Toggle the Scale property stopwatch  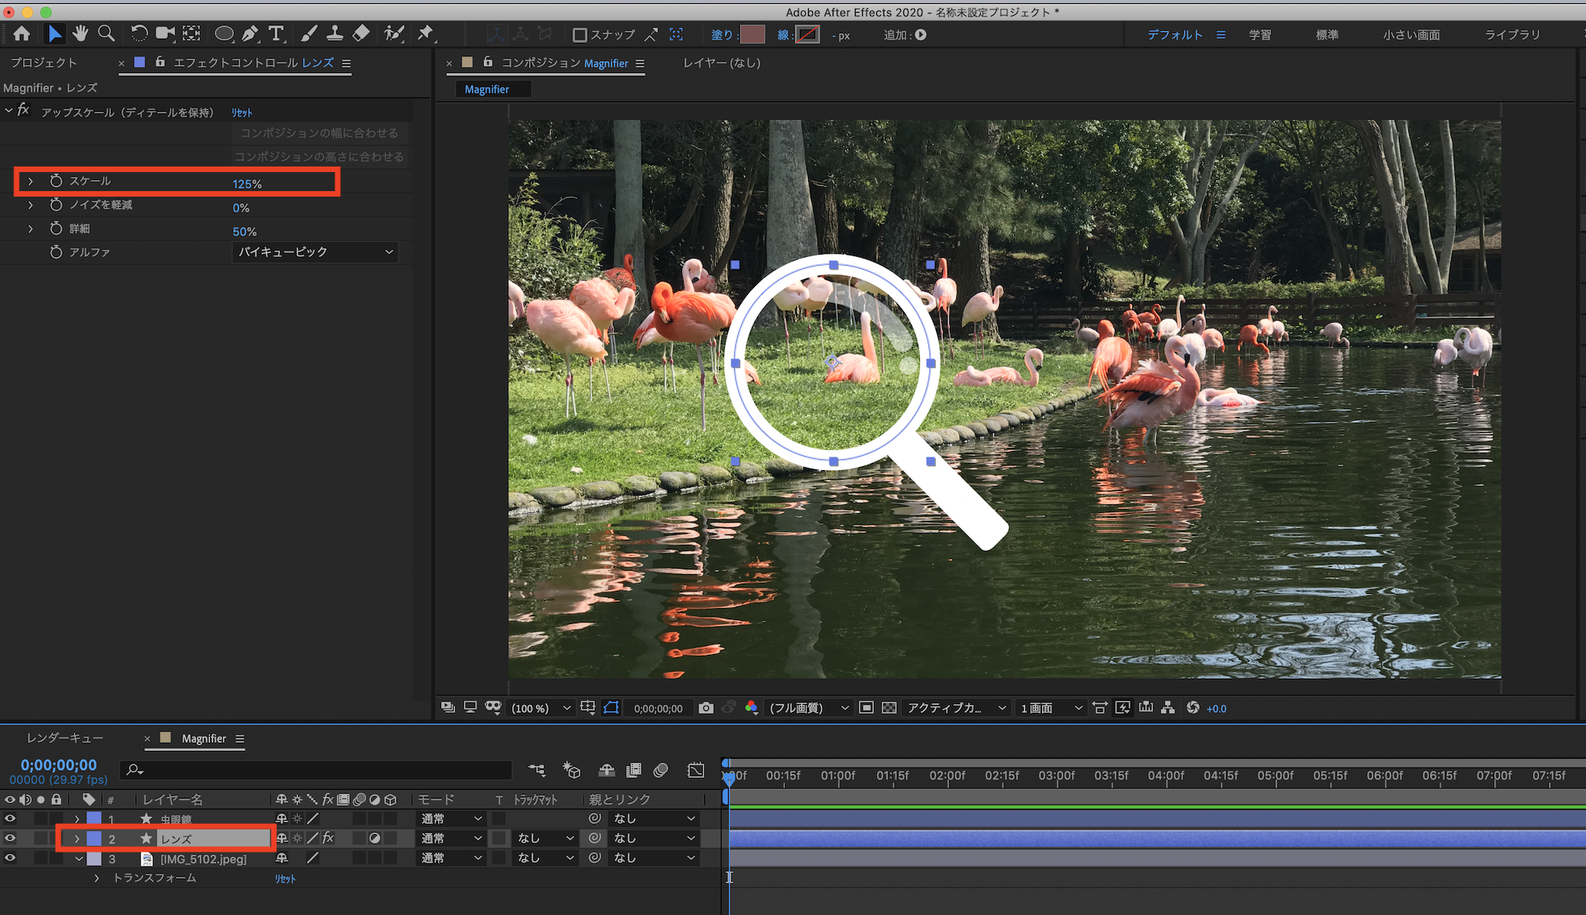click(56, 182)
